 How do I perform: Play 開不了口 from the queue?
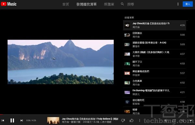(137, 62)
